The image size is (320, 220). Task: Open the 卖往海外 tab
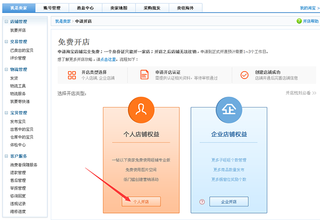coord(185,8)
